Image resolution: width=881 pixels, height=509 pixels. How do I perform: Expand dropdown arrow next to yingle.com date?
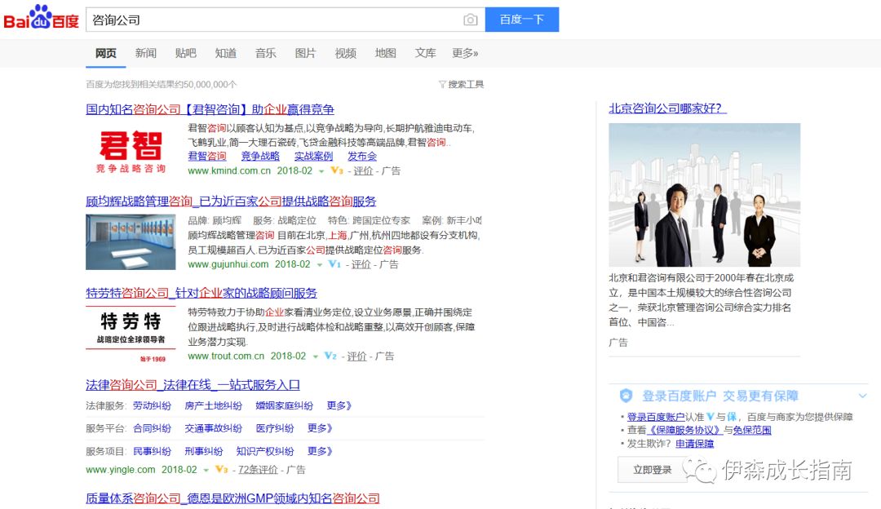206,470
